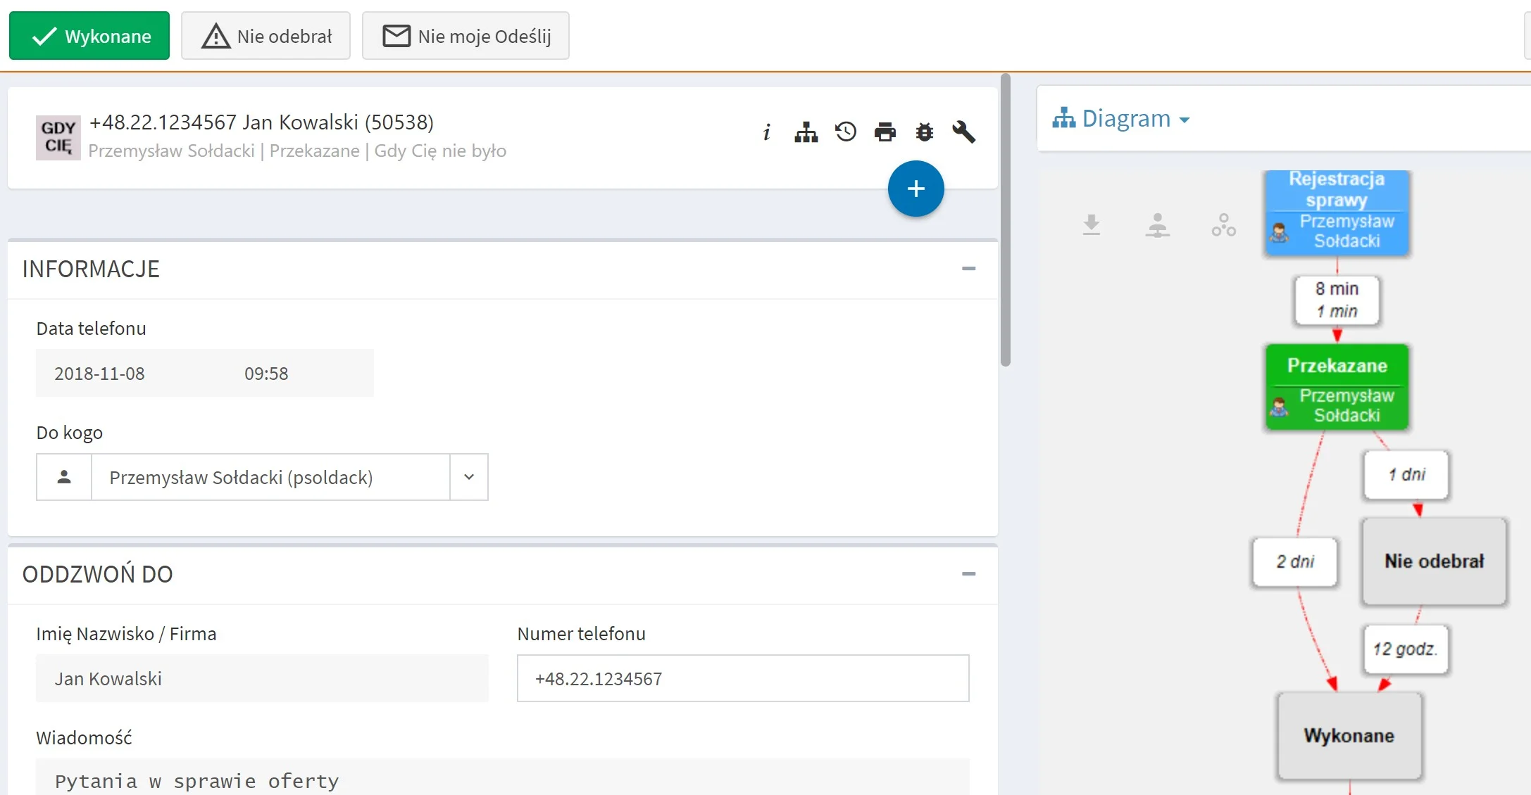Click the '2 dni' transition label
The height and width of the screenshot is (795, 1531).
click(x=1295, y=562)
